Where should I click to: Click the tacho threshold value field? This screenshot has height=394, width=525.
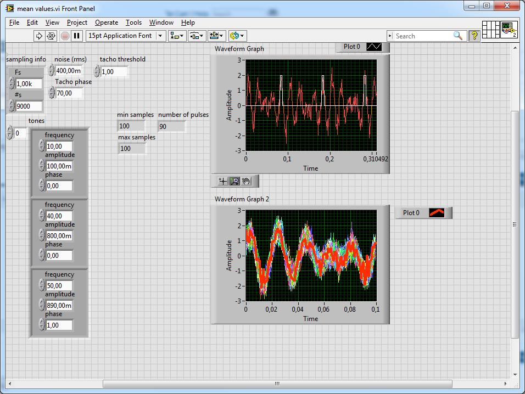pyautogui.click(x=114, y=71)
